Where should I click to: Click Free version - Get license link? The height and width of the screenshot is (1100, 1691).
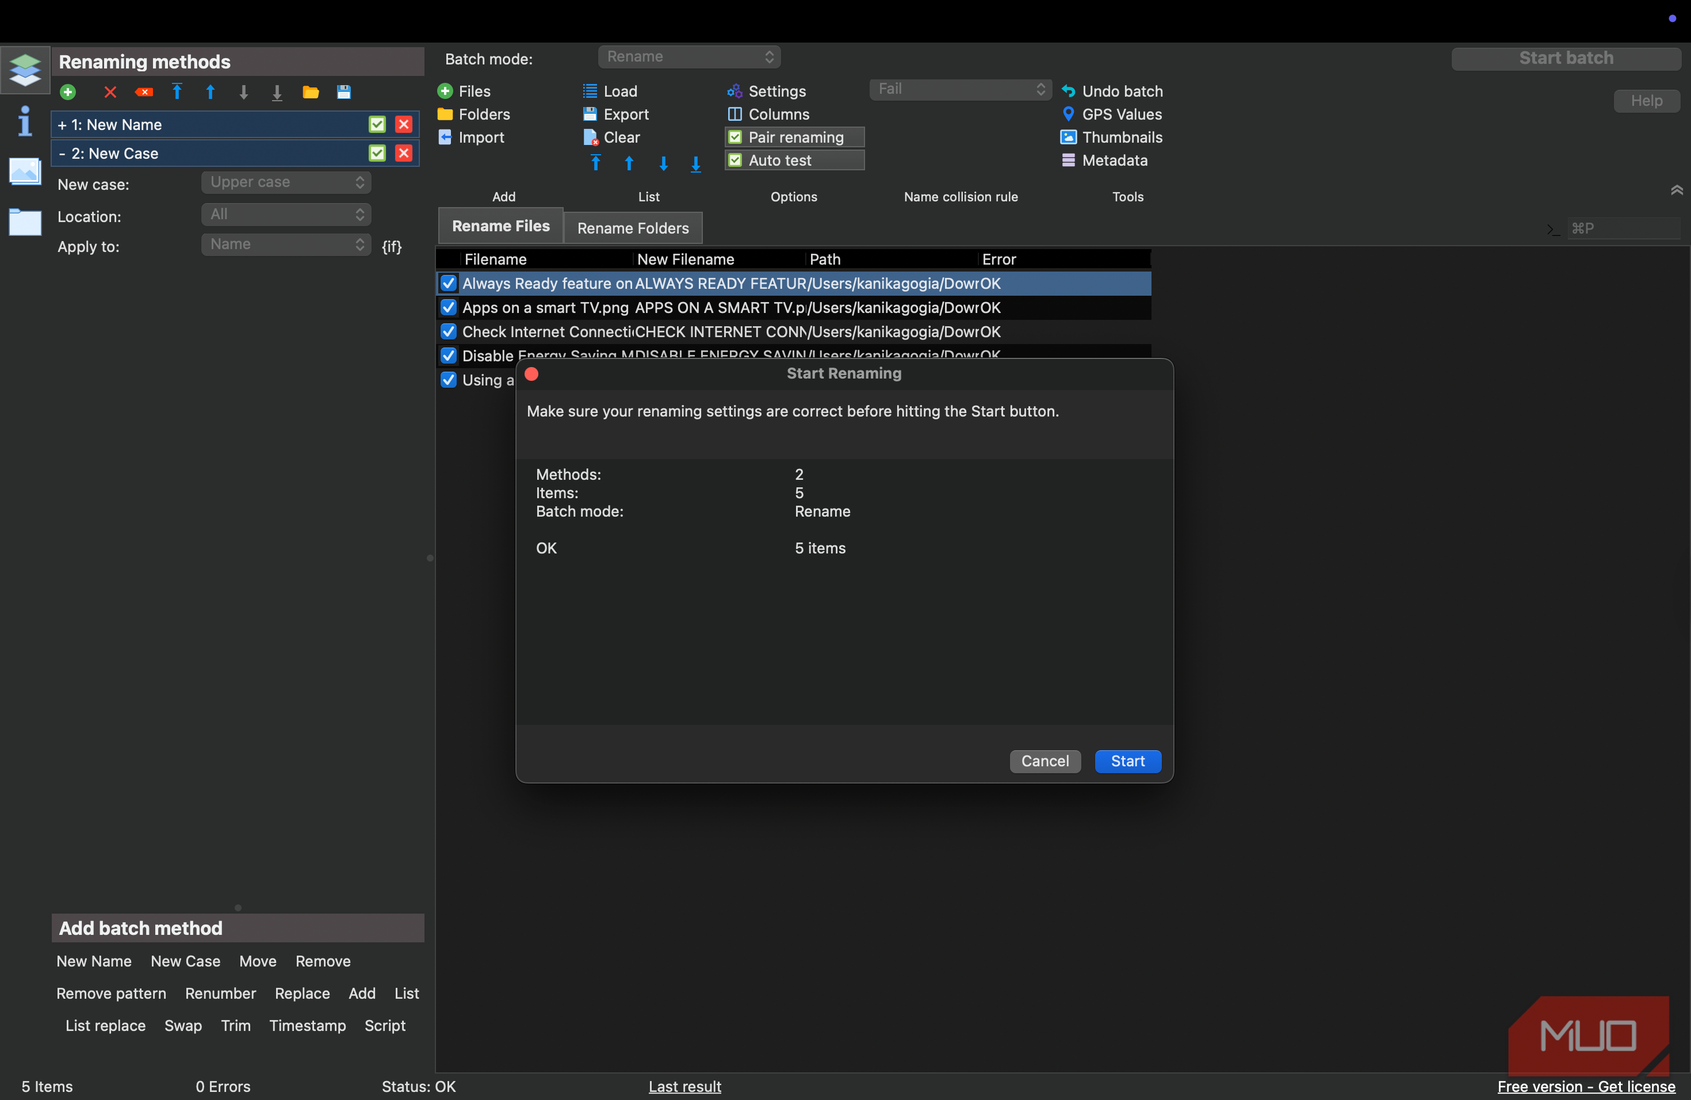[1586, 1087]
